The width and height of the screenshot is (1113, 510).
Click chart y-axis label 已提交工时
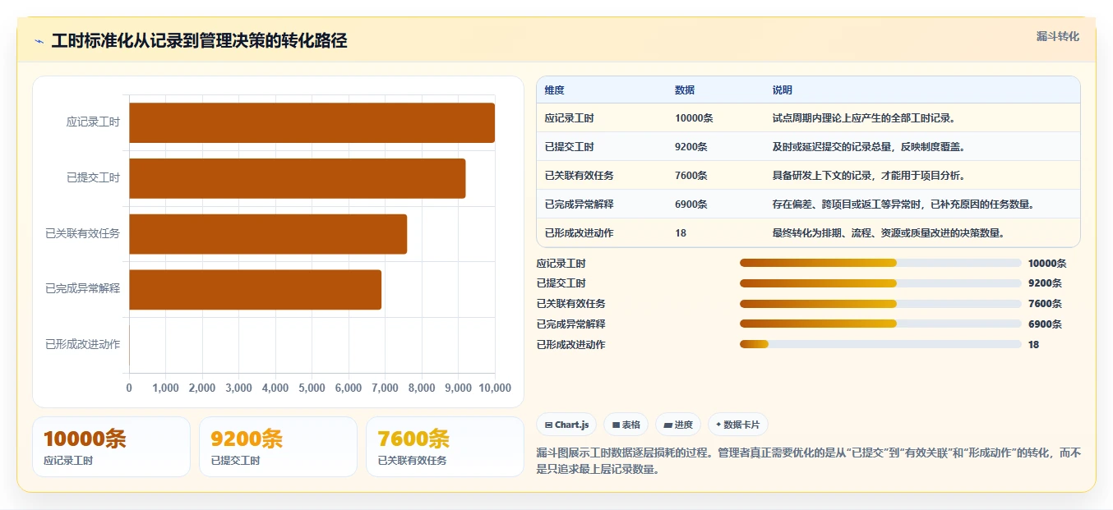[x=93, y=178]
